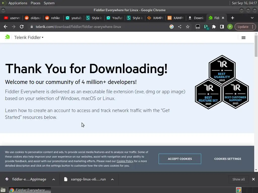
Task: Open the fiddler-e....AppImage download
Action: [x=29, y=179]
